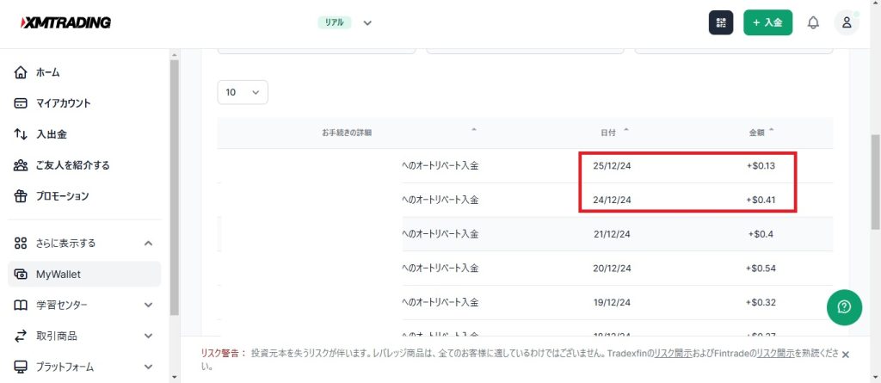This screenshot has width=881, height=383.
Task: Collapse the さらに表示する section
Action: click(x=148, y=244)
